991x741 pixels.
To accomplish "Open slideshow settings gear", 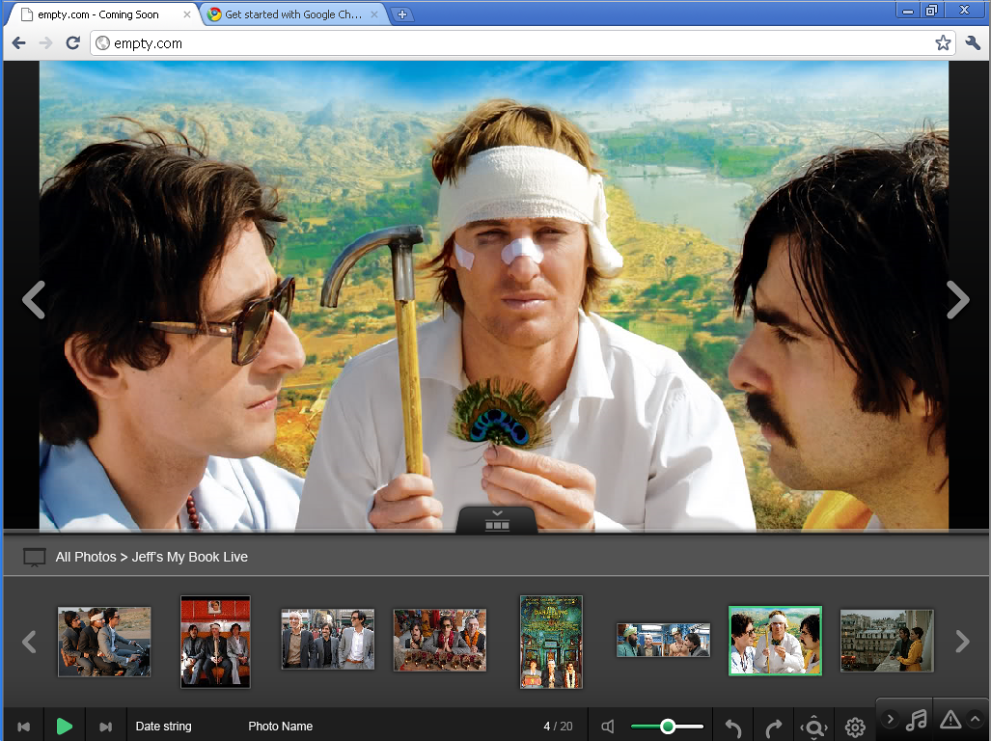I will point(855,727).
